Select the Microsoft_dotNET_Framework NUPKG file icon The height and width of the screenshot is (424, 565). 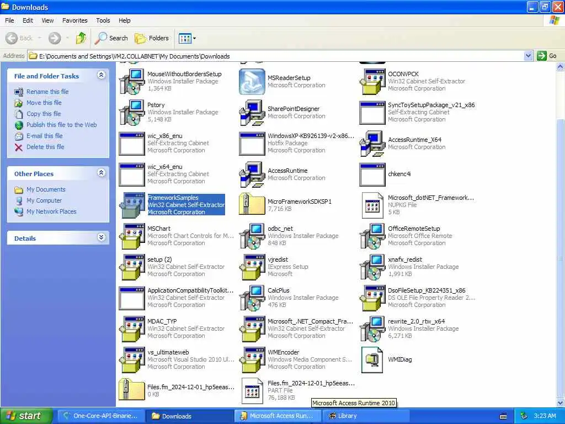point(372,205)
